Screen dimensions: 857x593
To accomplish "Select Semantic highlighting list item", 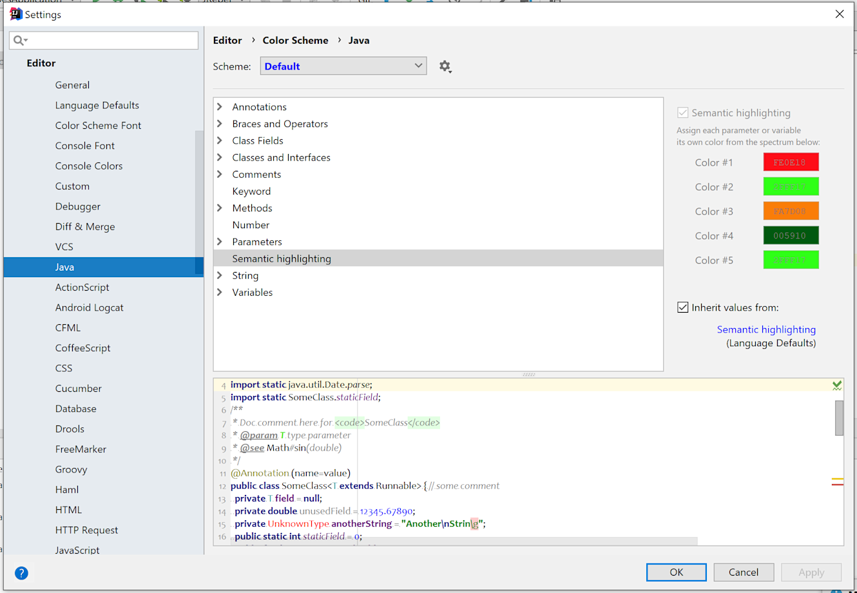I will tap(438, 258).
